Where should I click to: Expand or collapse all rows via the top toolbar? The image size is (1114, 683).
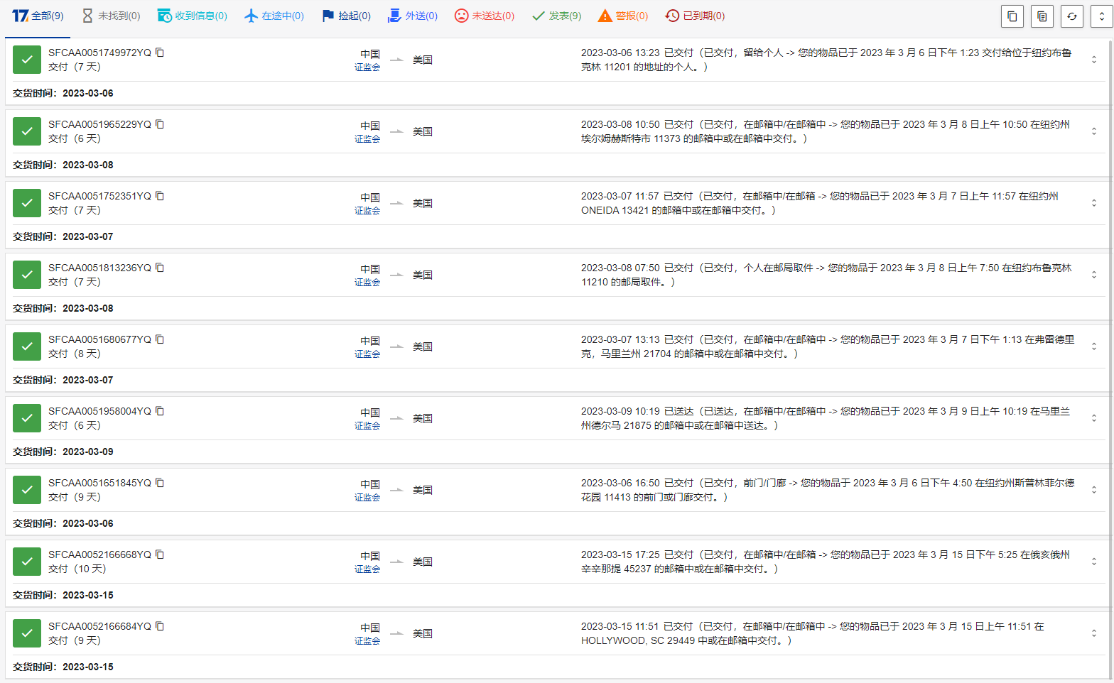pyautogui.click(x=1101, y=16)
